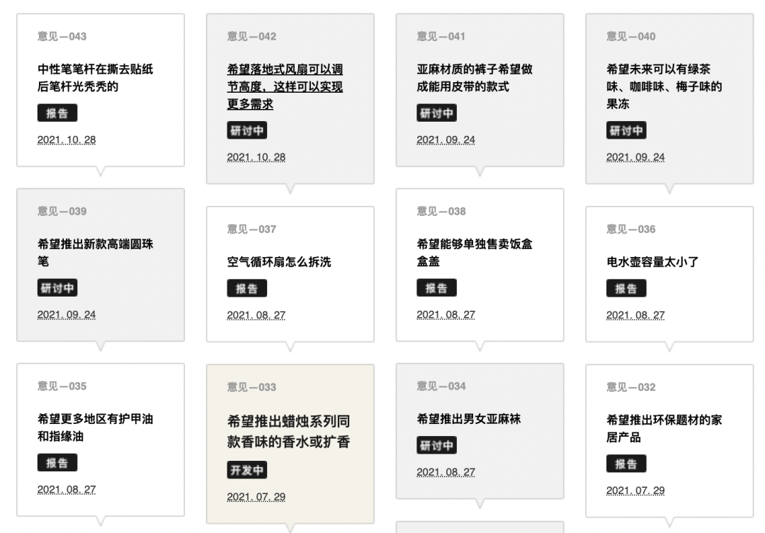Select the 希望推出新款高端圆珠笔 card title
The width and height of the screenshot is (765, 533).
click(95, 253)
